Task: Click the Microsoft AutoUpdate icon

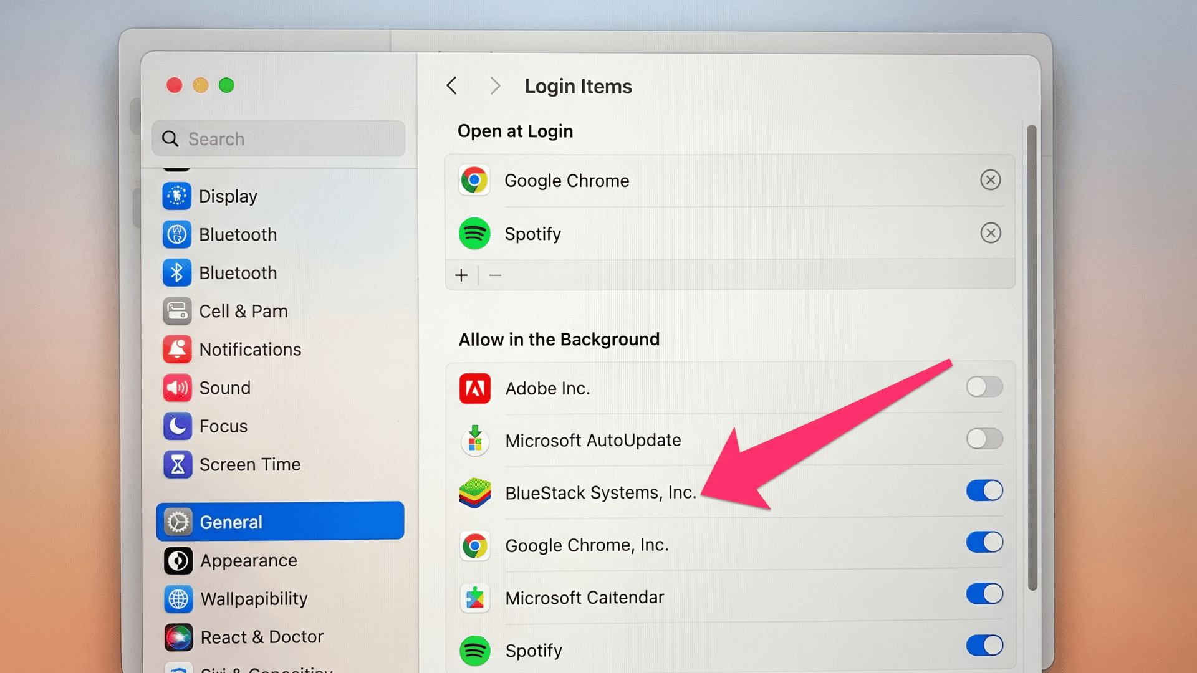Action: [475, 440]
